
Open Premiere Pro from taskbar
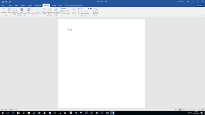pos(86,113)
